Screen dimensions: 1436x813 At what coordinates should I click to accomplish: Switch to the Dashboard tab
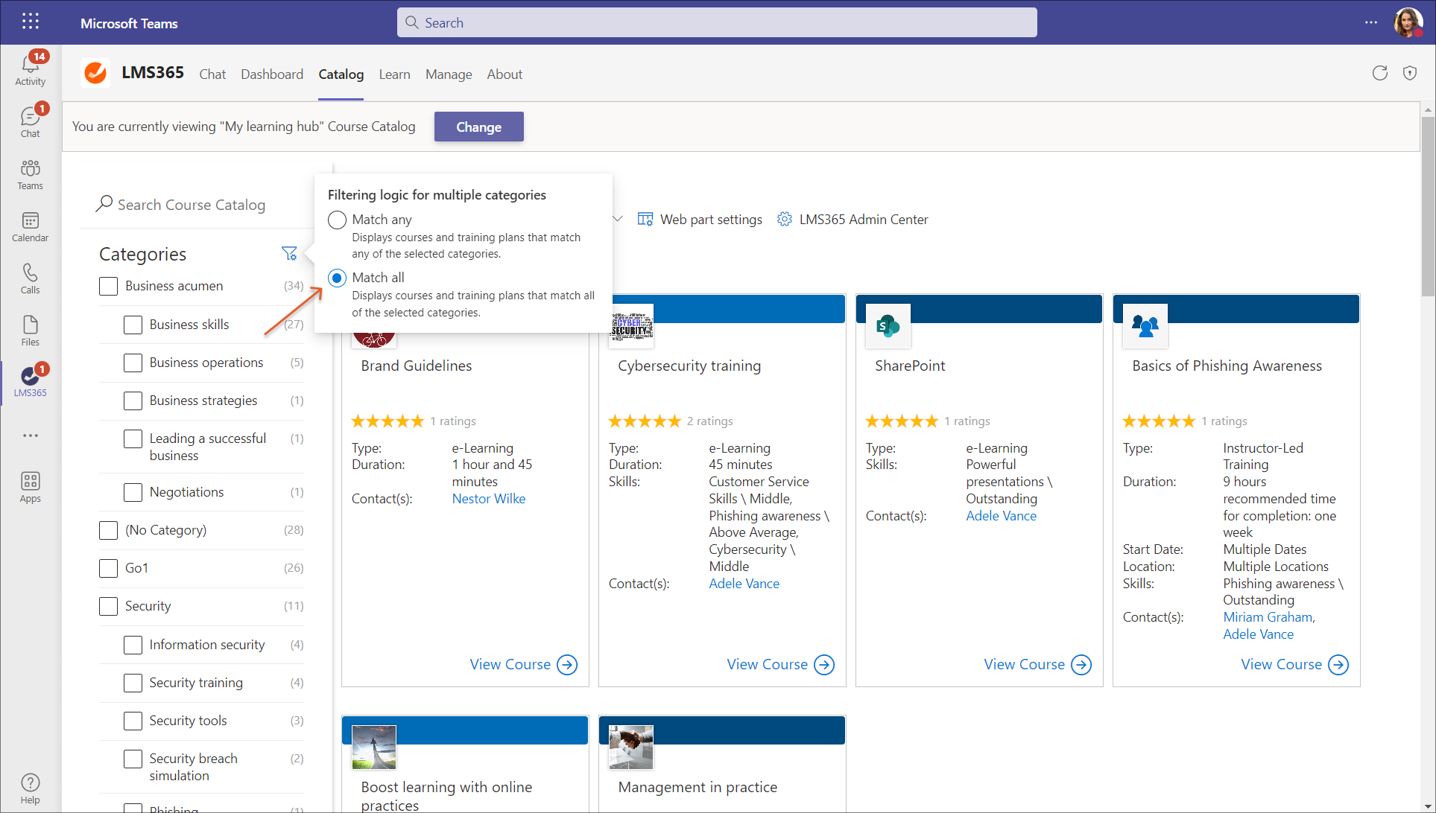(x=272, y=74)
